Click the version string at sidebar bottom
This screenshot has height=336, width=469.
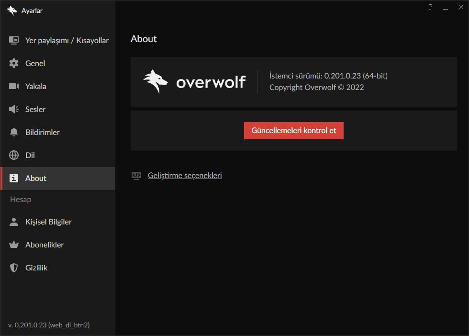pos(49,325)
